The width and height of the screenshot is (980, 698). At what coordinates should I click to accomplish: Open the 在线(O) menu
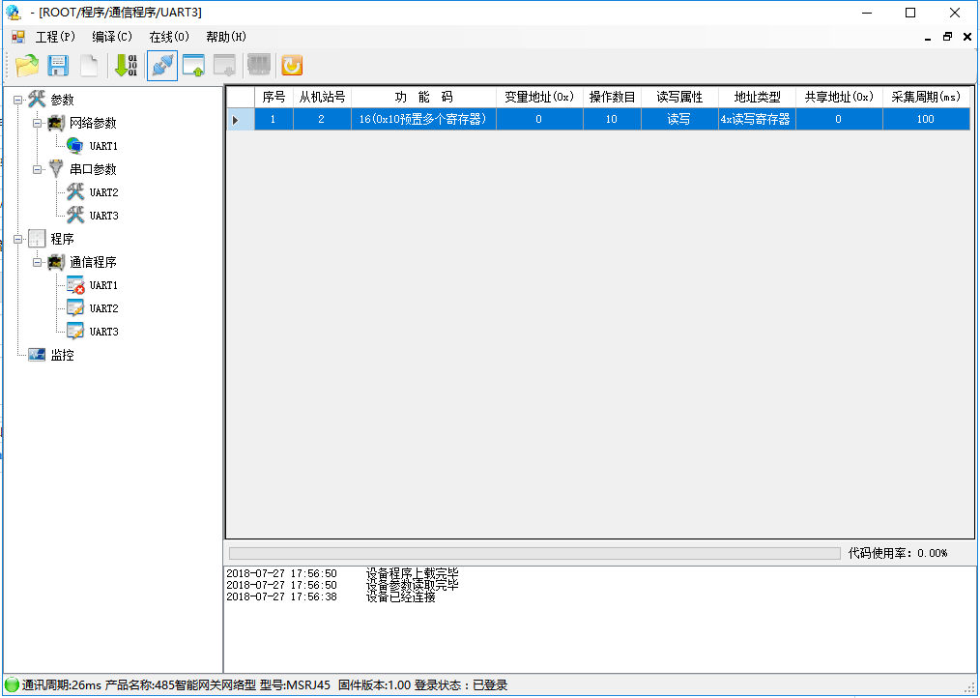point(169,37)
